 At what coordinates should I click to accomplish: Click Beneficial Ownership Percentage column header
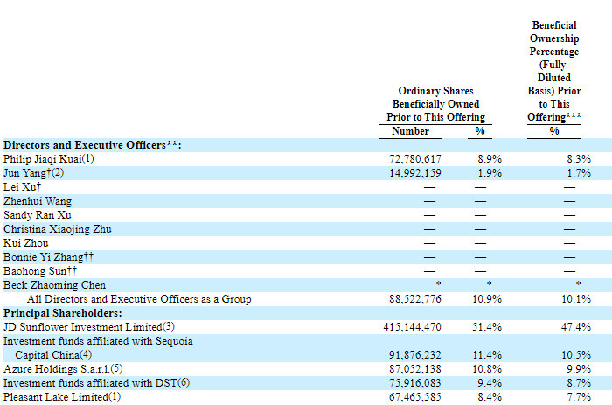pyautogui.click(x=554, y=71)
